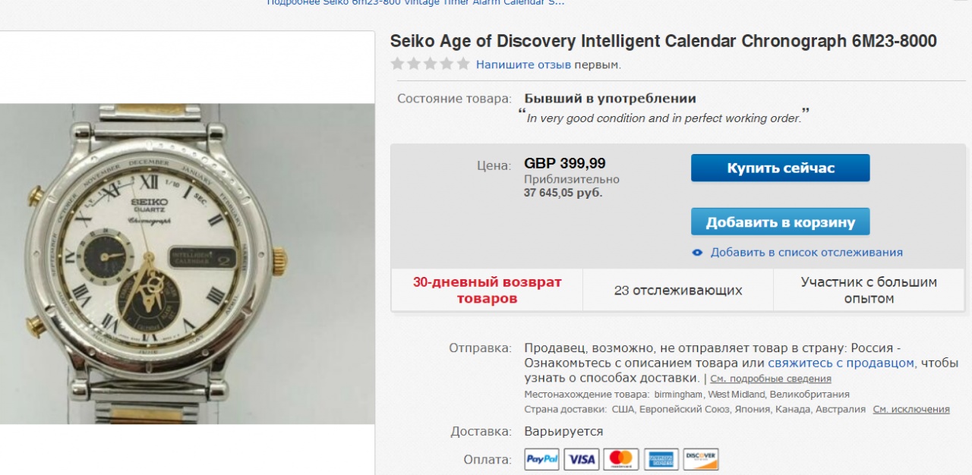Click the Discover card icon

click(701, 459)
